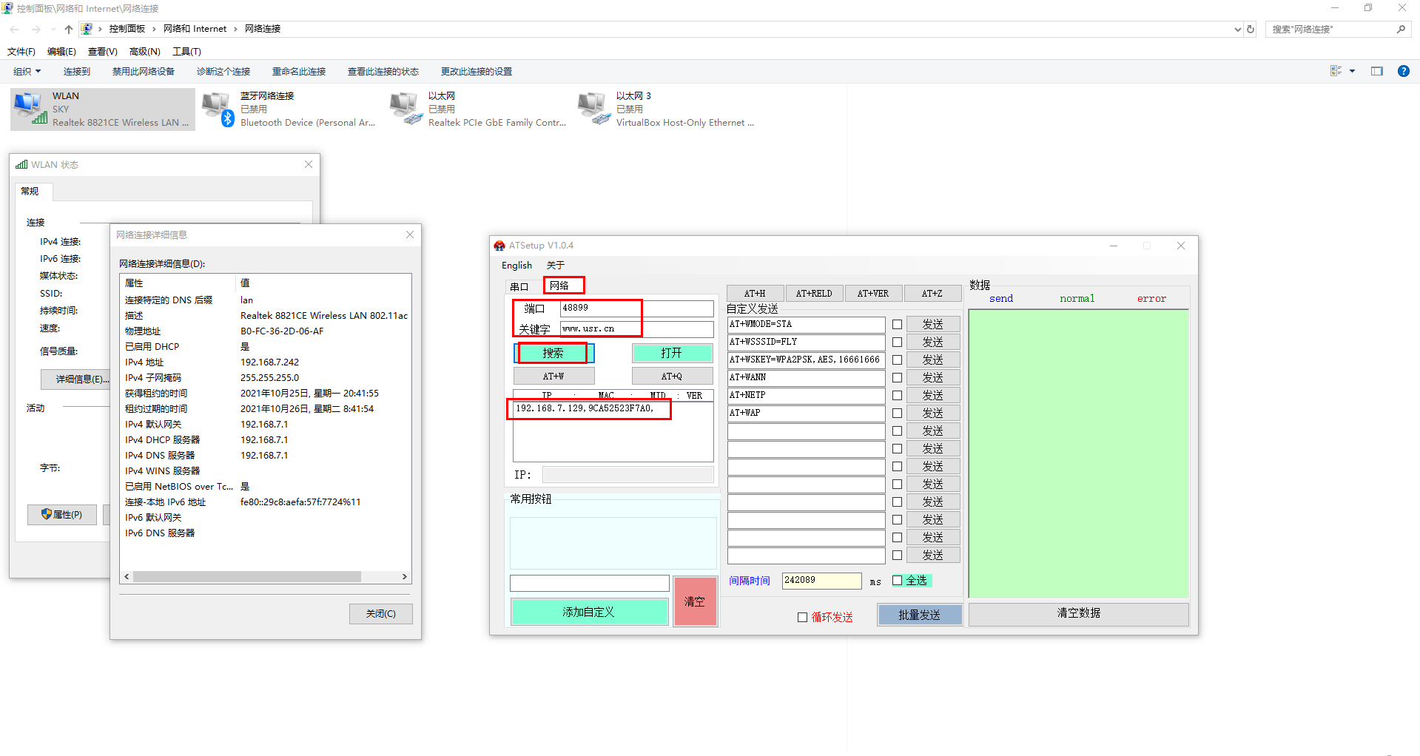Click the refresh icon beside address bar
This screenshot has height=756, width=1420.
[x=1251, y=29]
